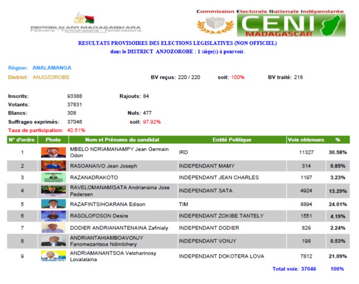Screen dimensions: 359x284
Task: Click the Entité Politique column header
Action: click(232, 140)
